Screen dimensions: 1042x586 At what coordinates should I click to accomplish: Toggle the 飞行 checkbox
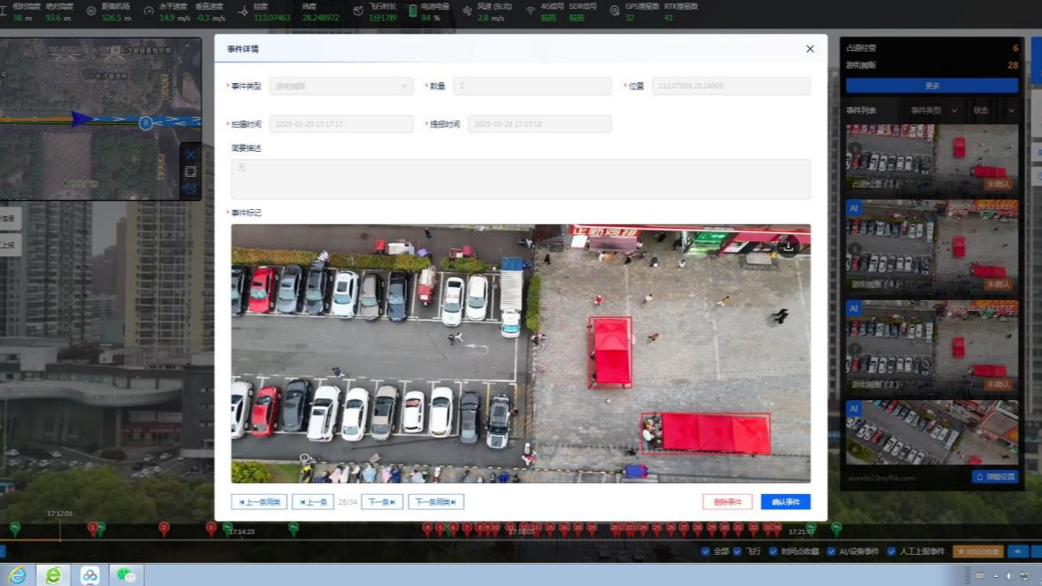(x=737, y=552)
